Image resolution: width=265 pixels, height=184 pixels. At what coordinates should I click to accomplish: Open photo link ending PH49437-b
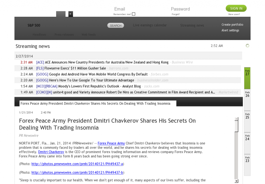(x=77, y=172)
